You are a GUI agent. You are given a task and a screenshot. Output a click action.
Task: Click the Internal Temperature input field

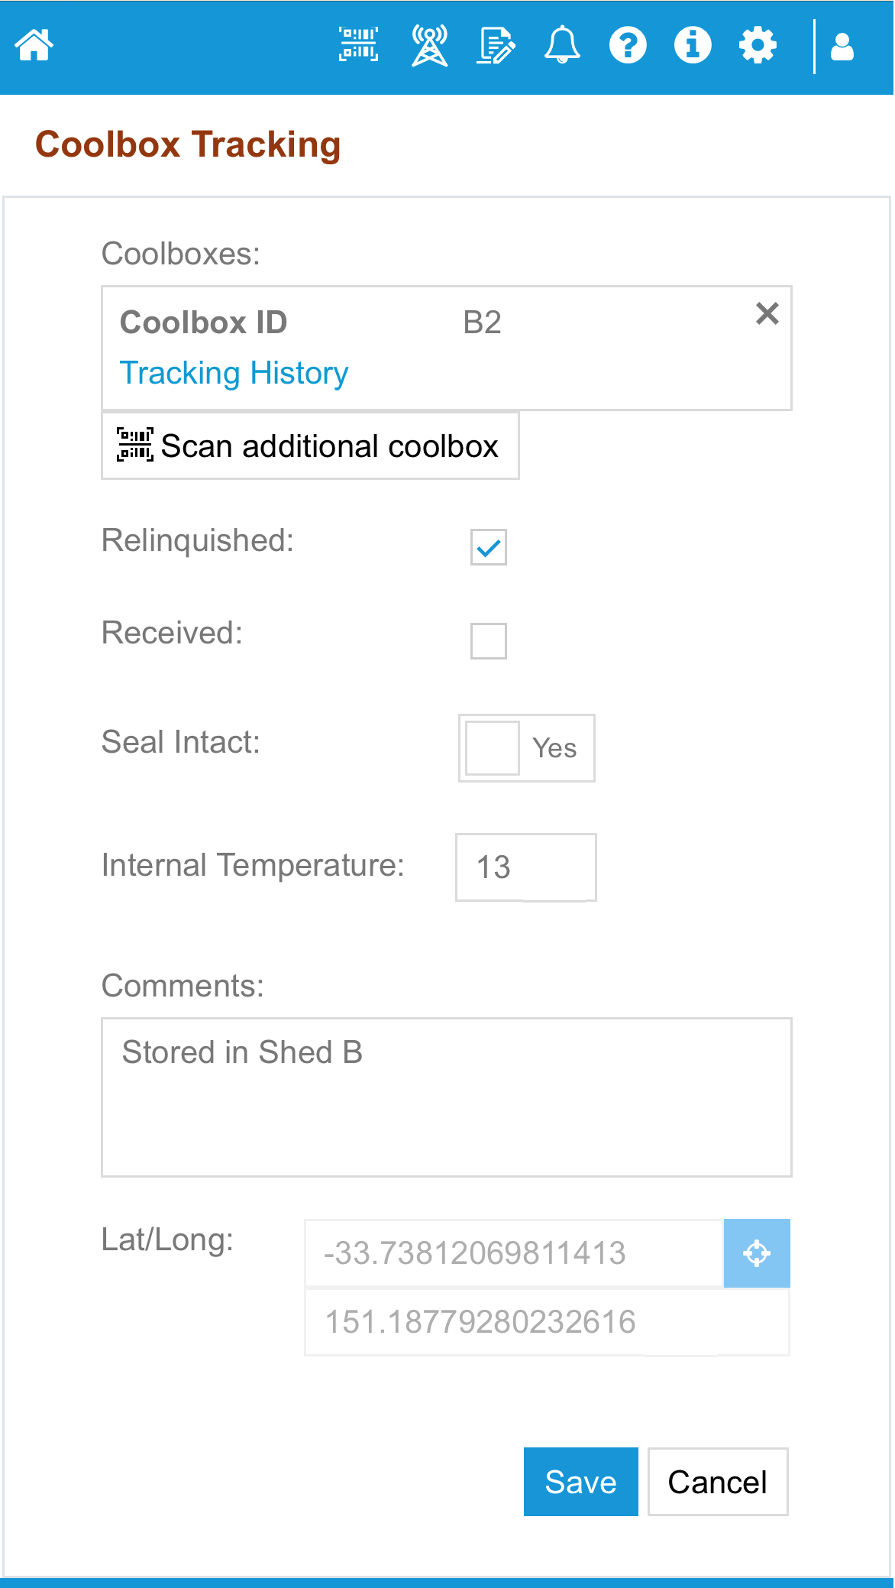click(525, 867)
